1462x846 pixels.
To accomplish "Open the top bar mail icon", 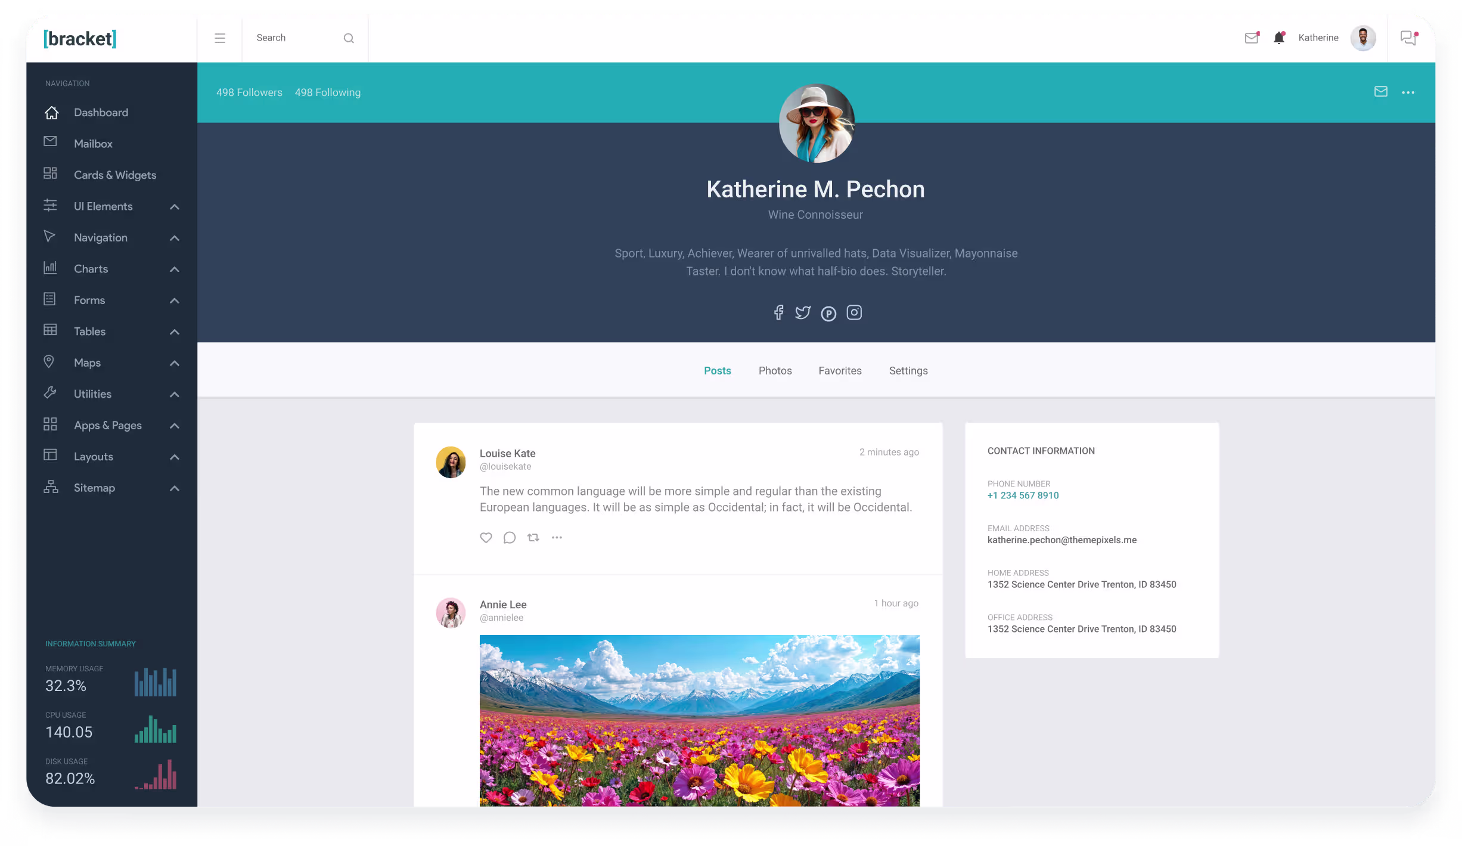I will point(1251,38).
